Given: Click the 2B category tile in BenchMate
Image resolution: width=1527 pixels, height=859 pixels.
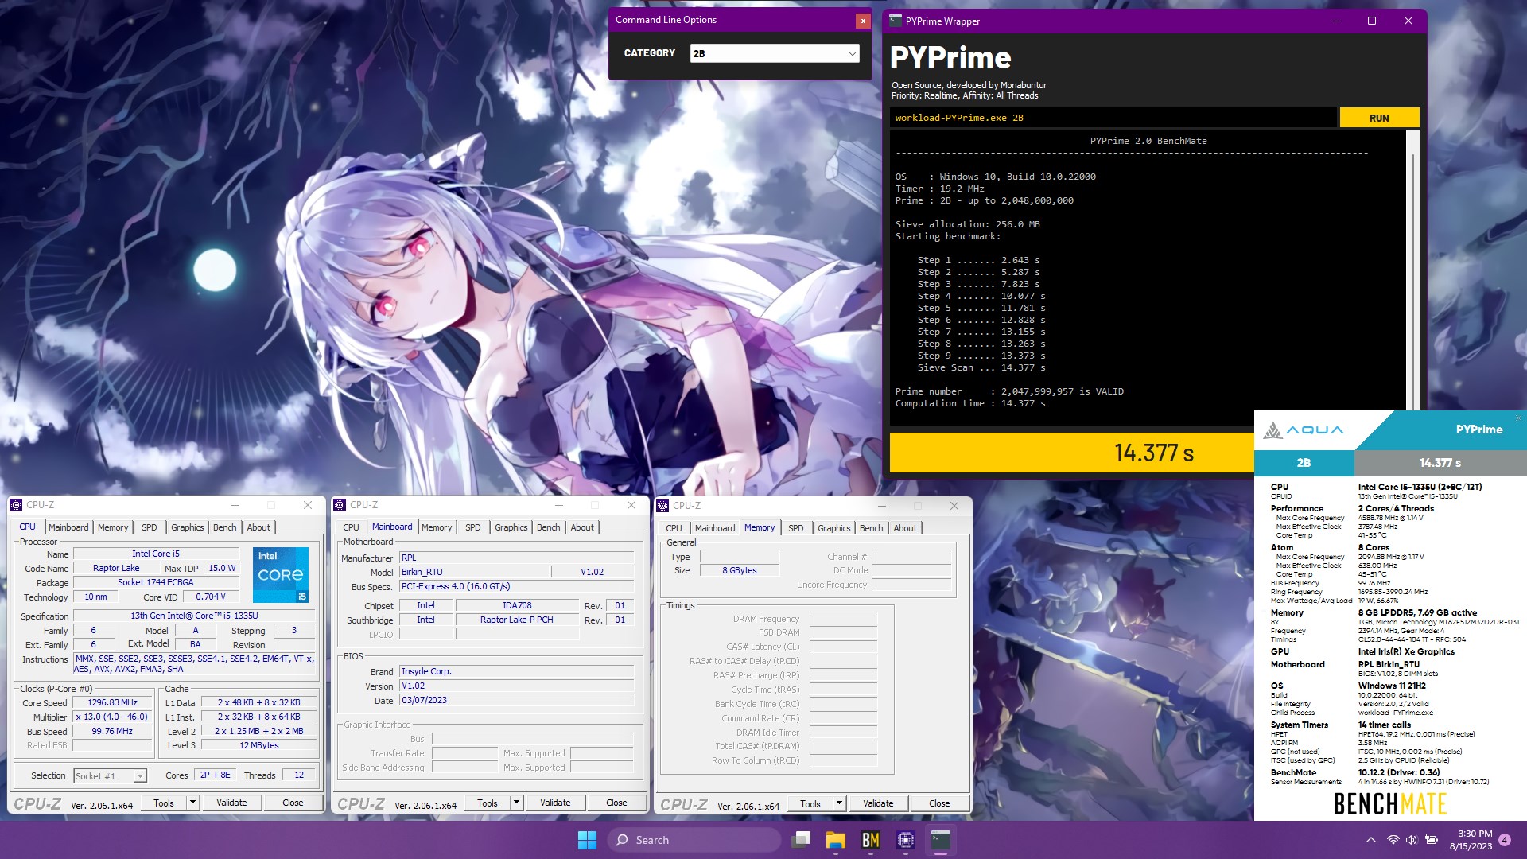Looking at the screenshot, I should pyautogui.click(x=1304, y=463).
